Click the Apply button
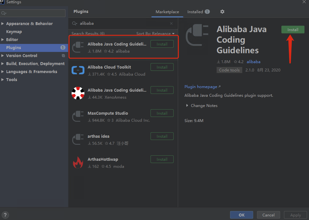The height and width of the screenshot is (220, 309). click(296, 215)
